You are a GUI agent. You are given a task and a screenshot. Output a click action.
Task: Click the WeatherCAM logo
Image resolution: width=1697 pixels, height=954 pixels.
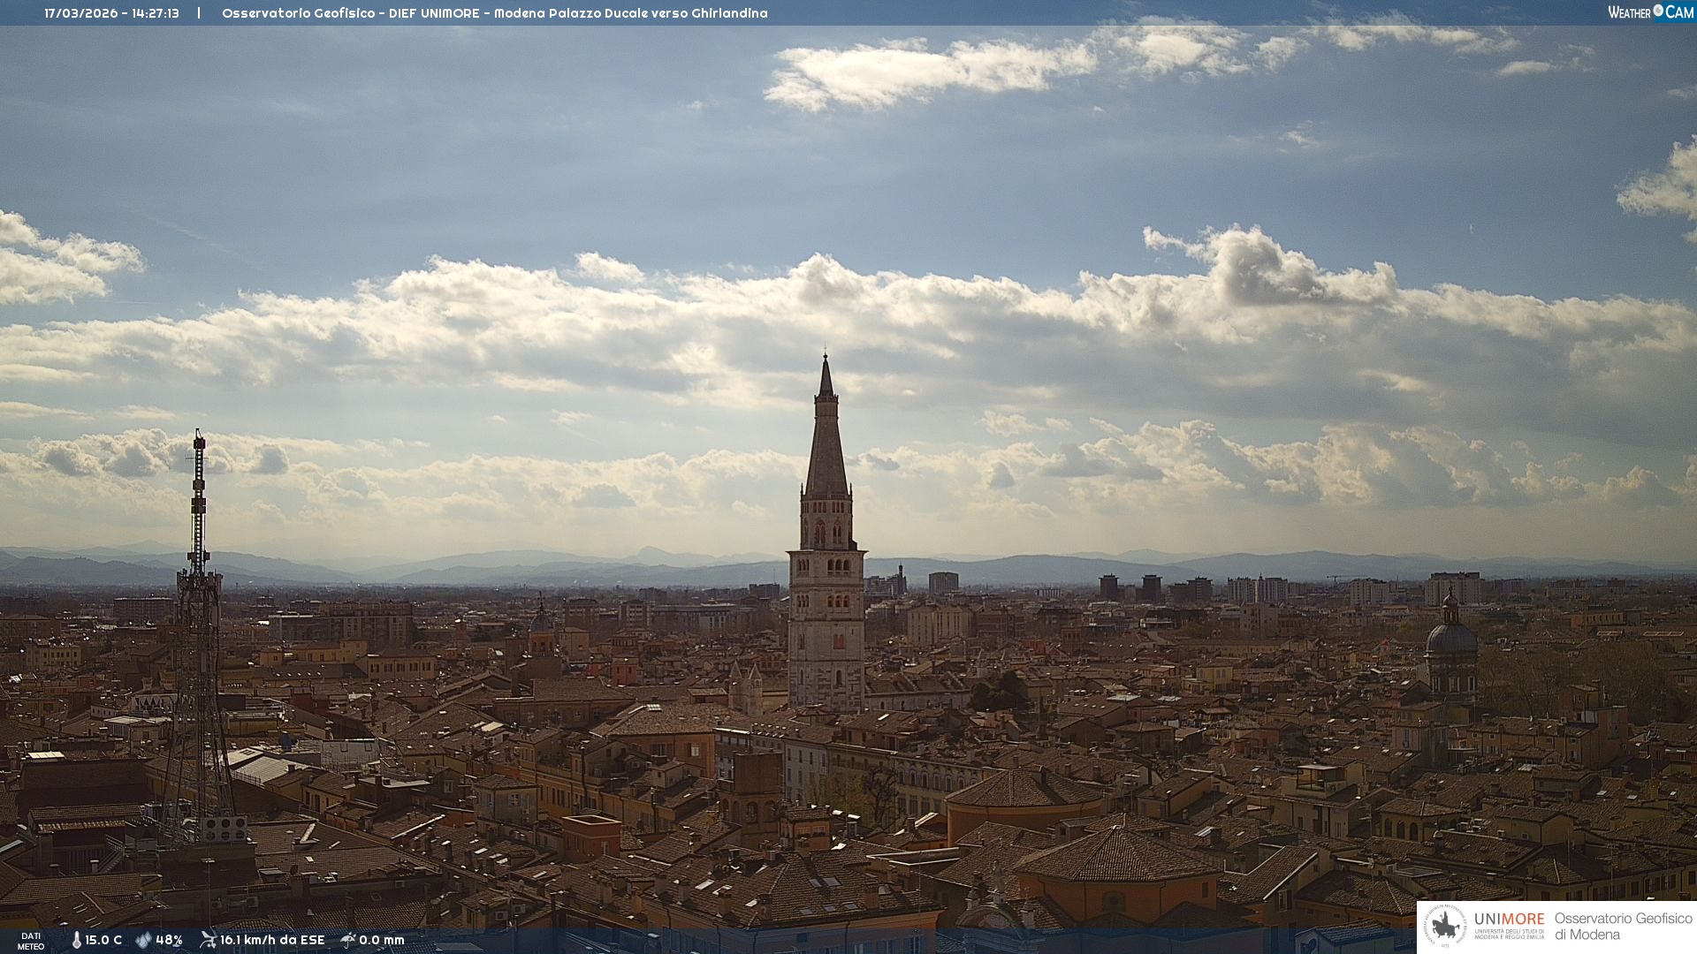(1649, 12)
